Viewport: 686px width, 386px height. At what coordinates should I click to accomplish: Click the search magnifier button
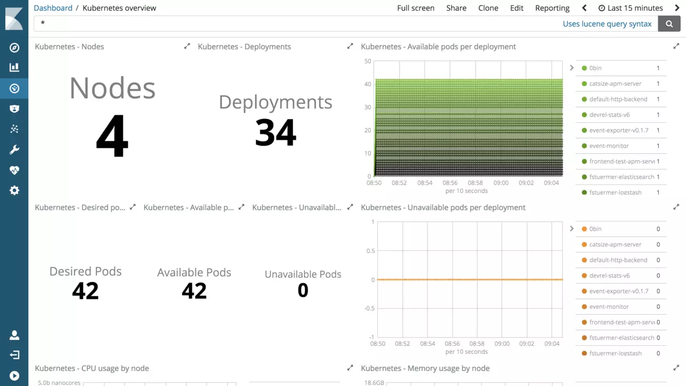(x=669, y=24)
